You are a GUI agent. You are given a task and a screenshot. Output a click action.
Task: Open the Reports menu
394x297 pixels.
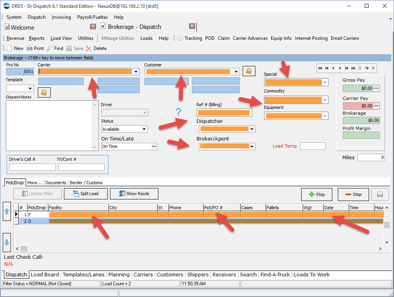36,38
